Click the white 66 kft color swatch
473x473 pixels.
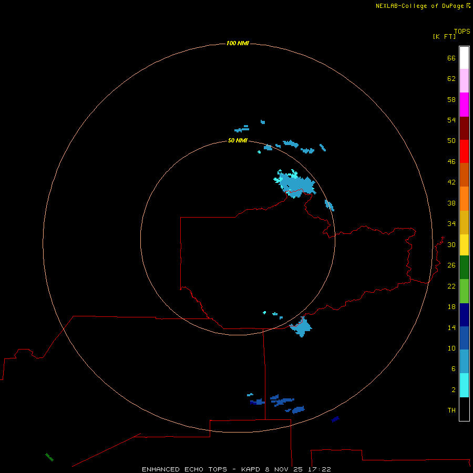[464, 58]
